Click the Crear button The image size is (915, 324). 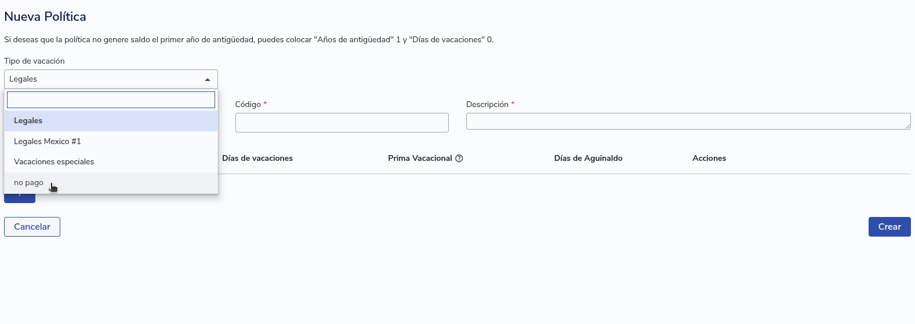[889, 227]
